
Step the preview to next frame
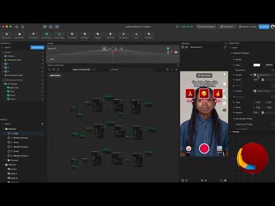206,180
